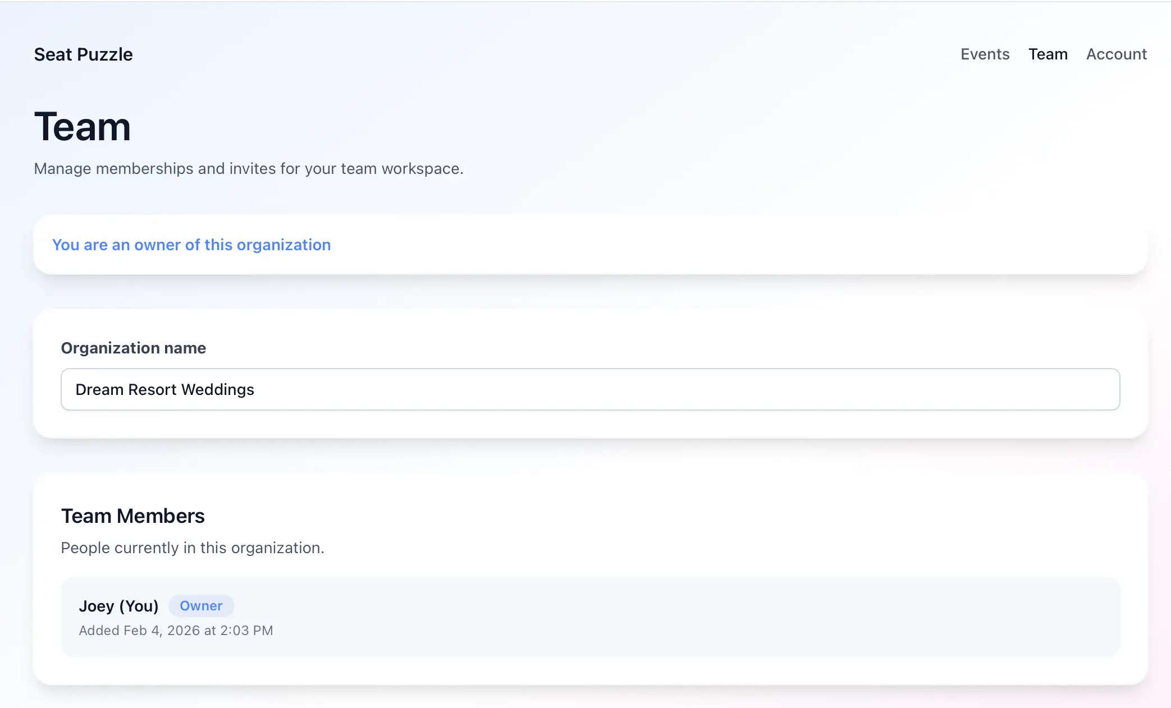1171x708 pixels.
Task: Click the Seat Puzzle logo
Action: tap(83, 54)
